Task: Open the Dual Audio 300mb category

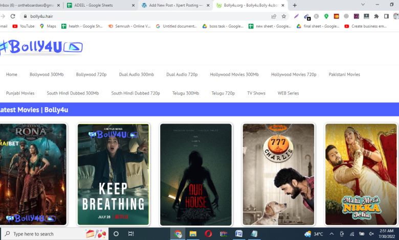Action: point(137,75)
